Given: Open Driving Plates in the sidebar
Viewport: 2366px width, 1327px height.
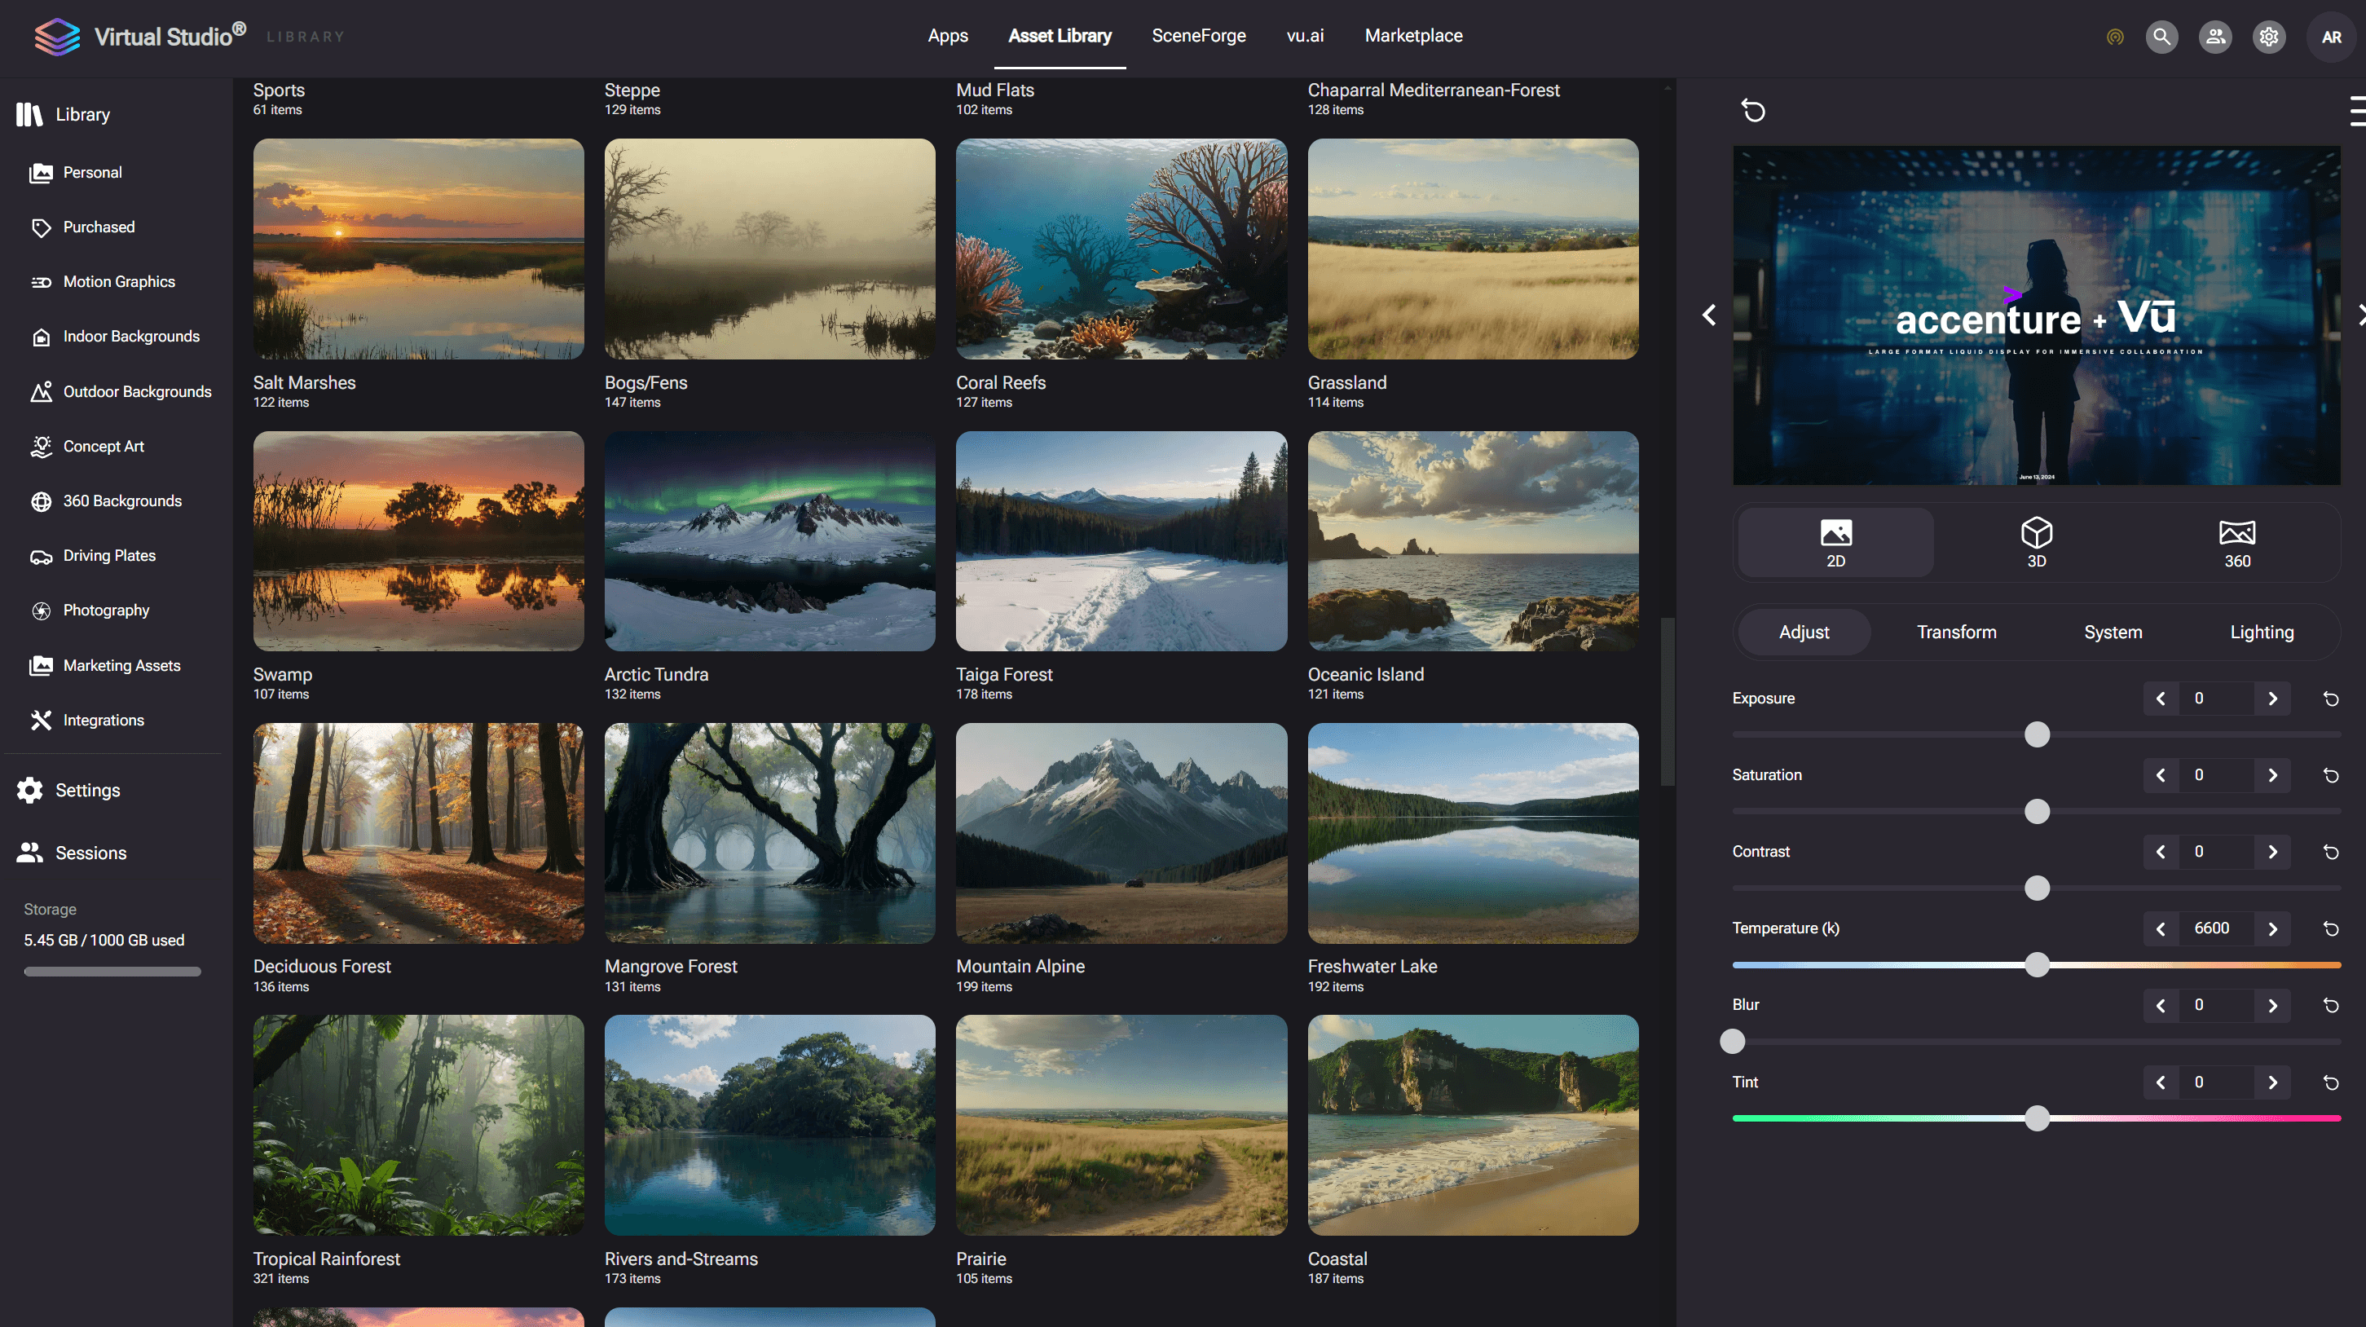Looking at the screenshot, I should tap(108, 556).
